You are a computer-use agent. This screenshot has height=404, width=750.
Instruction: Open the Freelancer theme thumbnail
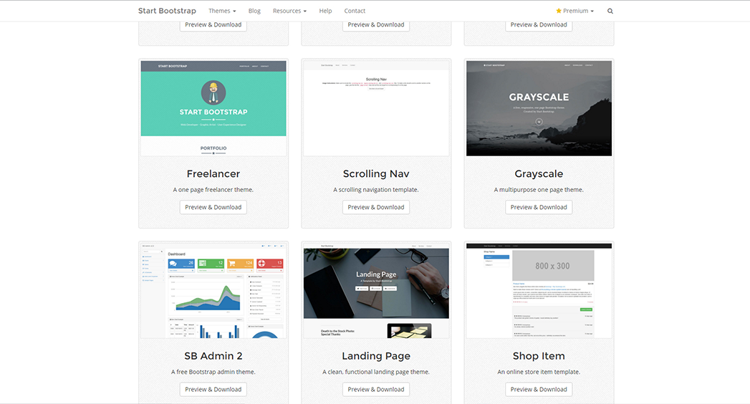coord(213,108)
